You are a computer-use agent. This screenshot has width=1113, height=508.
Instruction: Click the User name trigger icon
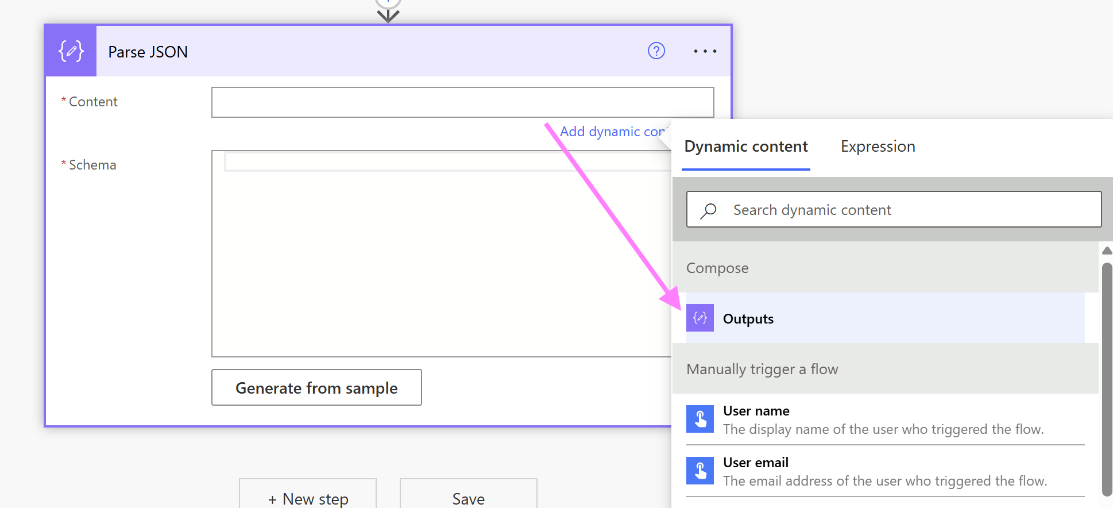[x=700, y=419]
